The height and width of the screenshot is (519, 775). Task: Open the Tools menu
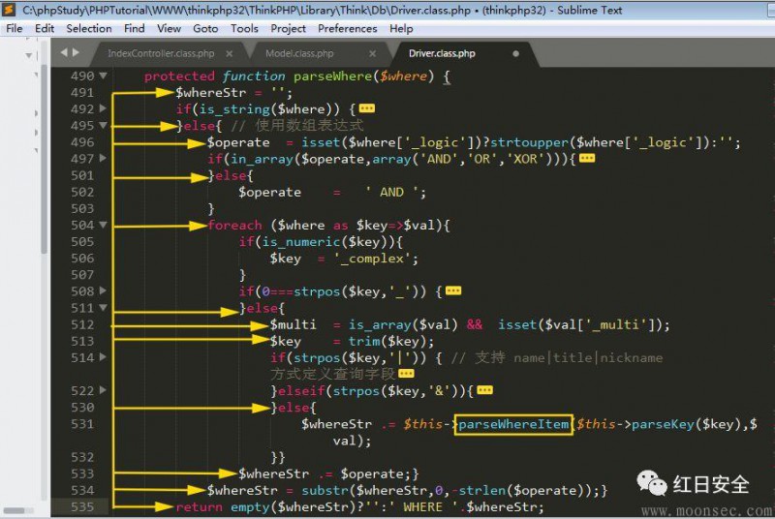tap(245, 29)
